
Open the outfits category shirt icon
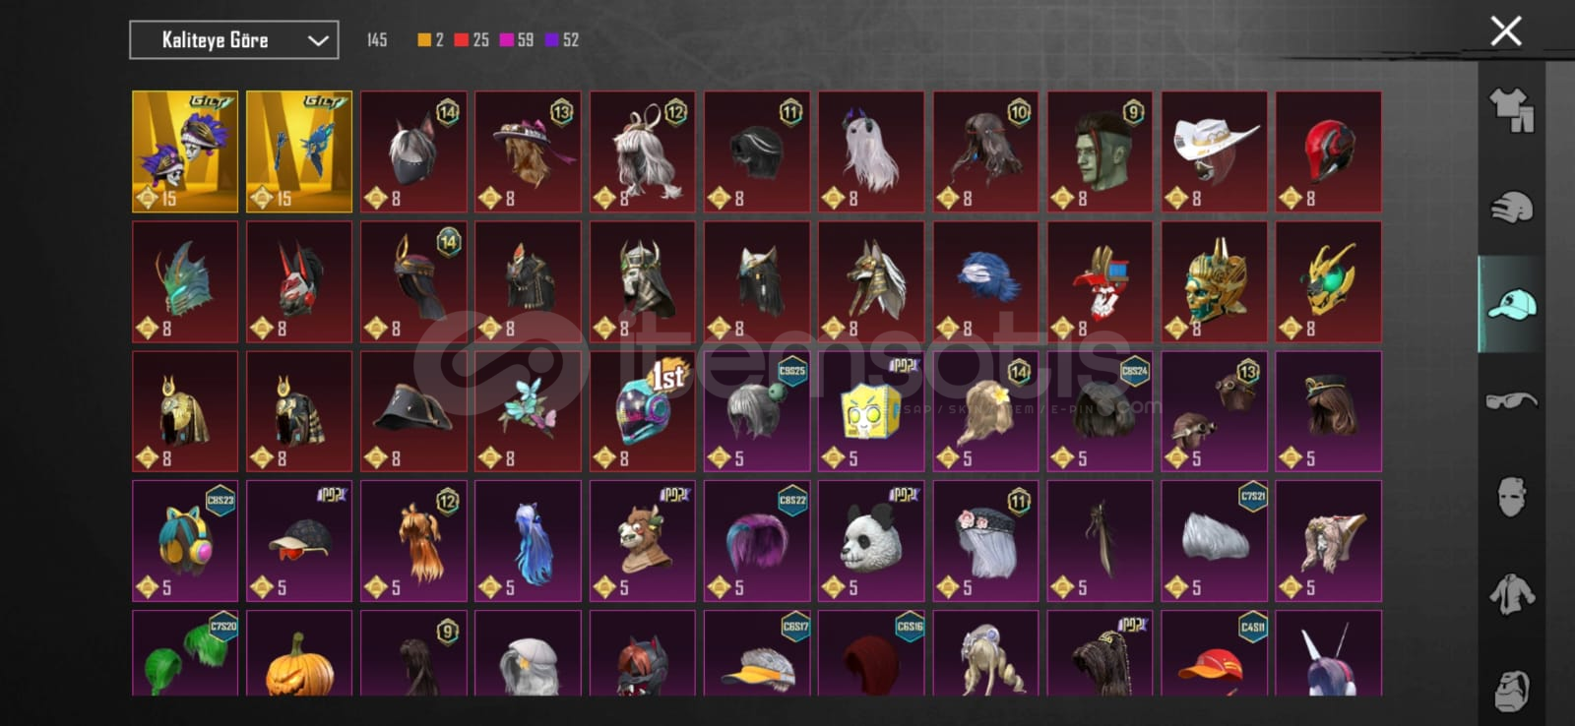[x=1511, y=109]
